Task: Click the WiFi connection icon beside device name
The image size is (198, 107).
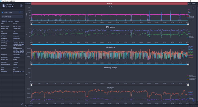Action: [x=20, y=12]
